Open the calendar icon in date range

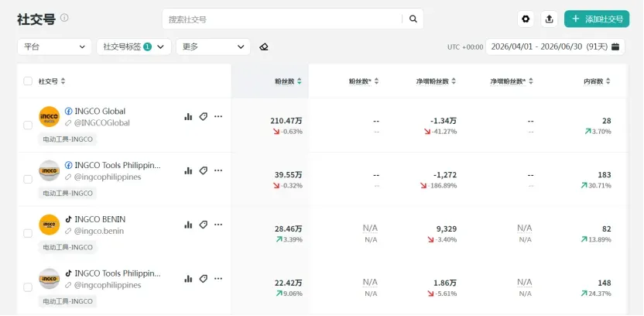point(615,46)
